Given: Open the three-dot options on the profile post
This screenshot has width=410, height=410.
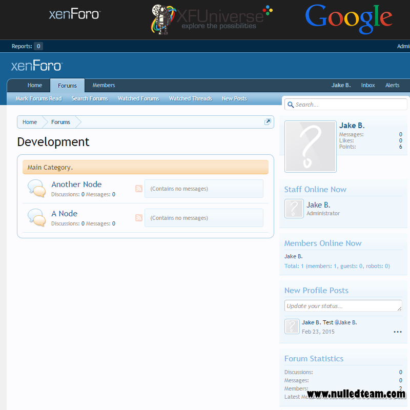Looking at the screenshot, I should tap(398, 332).
